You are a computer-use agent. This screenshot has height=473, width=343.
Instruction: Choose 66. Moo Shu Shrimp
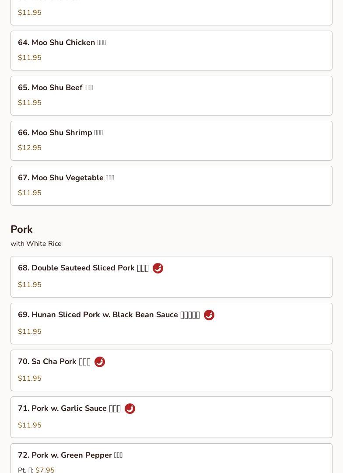click(x=171, y=140)
